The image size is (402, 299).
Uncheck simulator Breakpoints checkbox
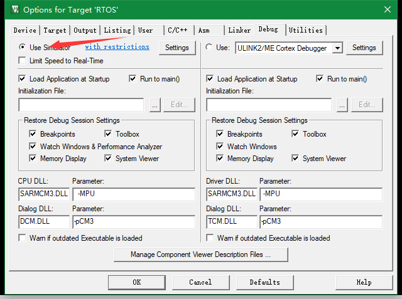(x=33, y=134)
